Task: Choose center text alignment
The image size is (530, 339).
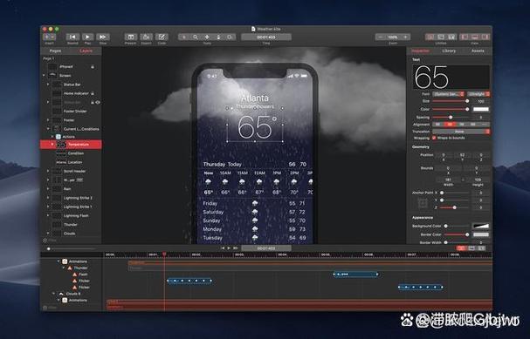Action: [x=450, y=125]
